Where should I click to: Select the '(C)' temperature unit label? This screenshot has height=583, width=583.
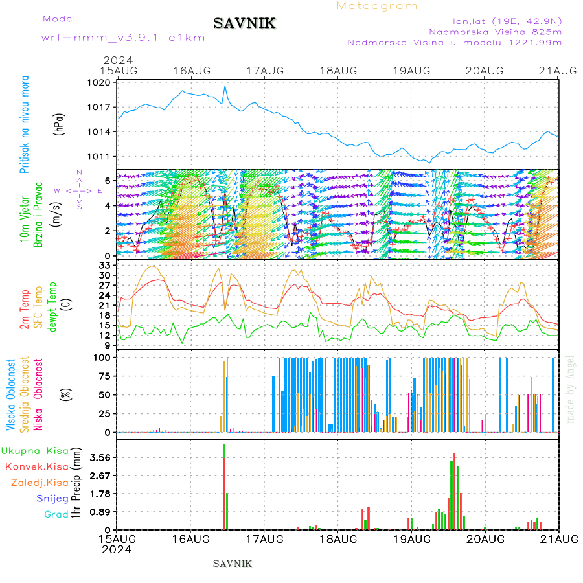(x=66, y=304)
